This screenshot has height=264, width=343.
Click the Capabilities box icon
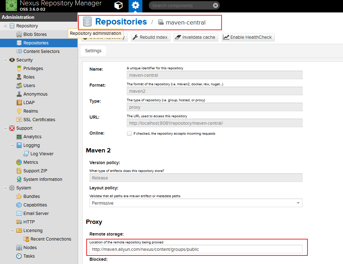(19, 205)
